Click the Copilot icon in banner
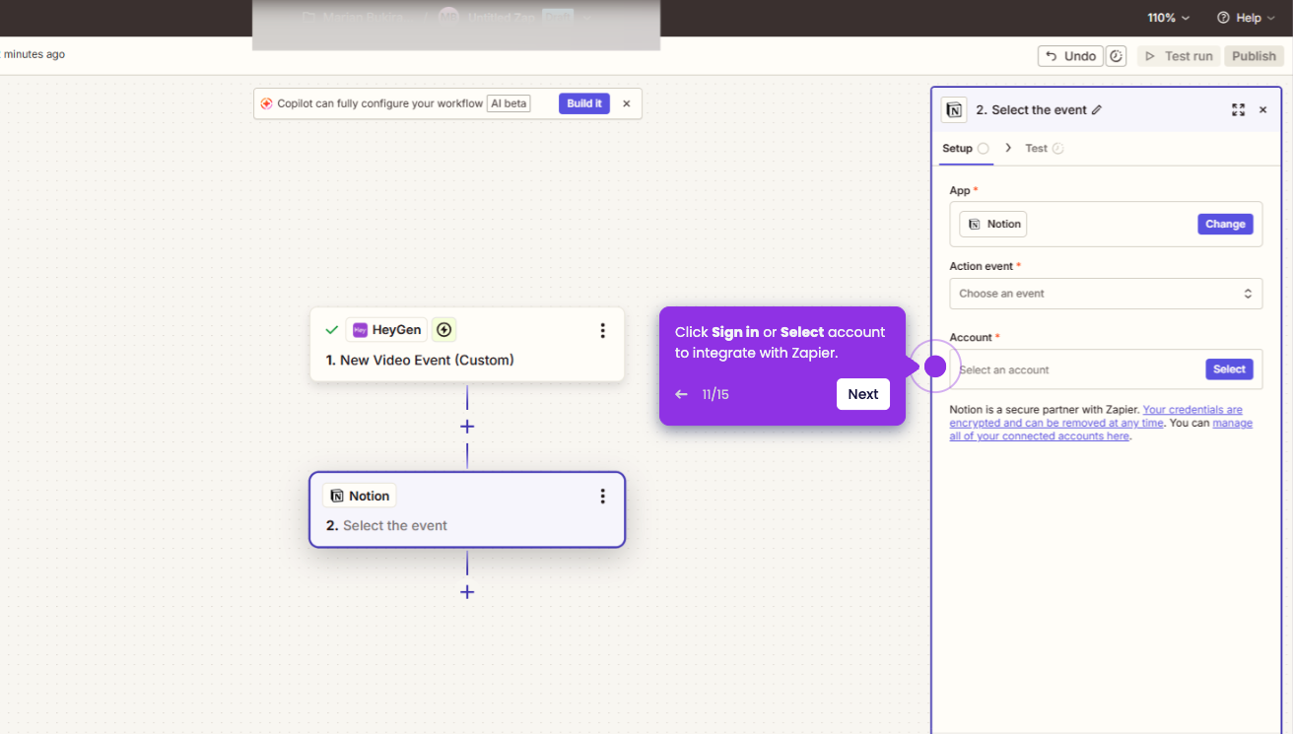The image size is (1293, 734). pyautogui.click(x=266, y=103)
